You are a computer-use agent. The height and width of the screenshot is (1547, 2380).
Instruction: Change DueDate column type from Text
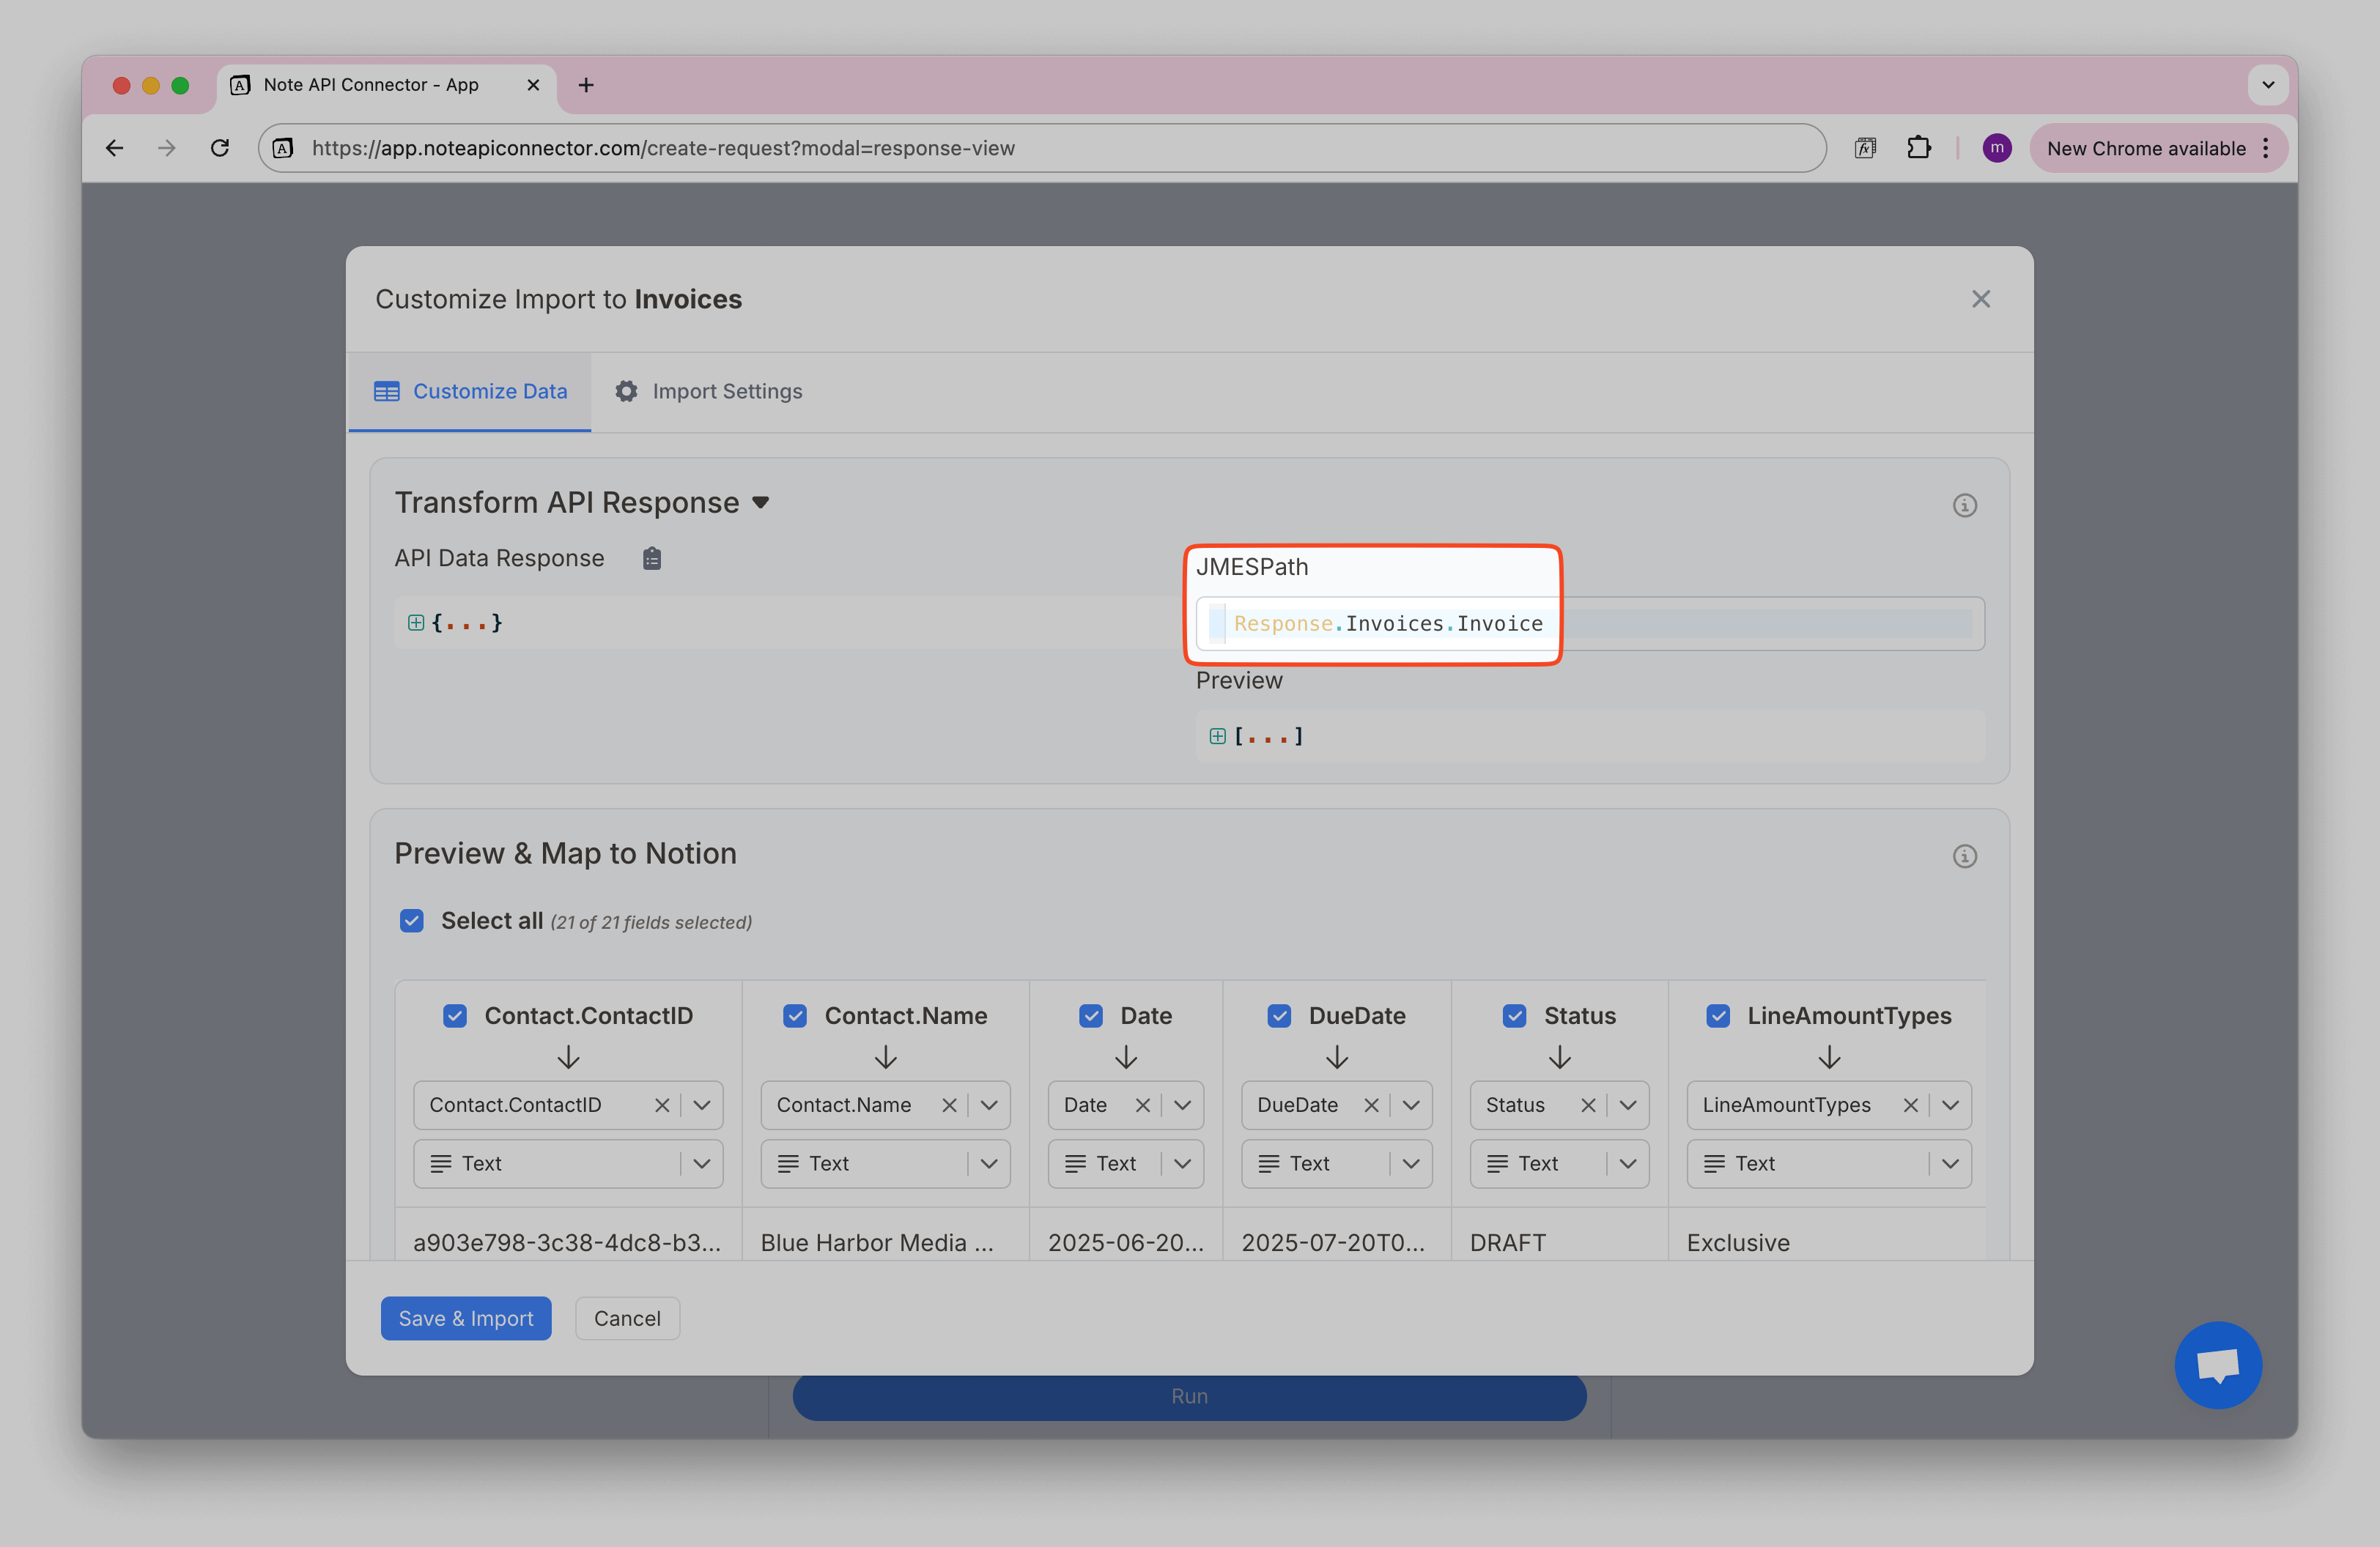pos(1336,1164)
